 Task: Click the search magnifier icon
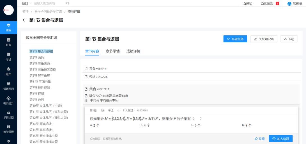[x=68, y=3]
